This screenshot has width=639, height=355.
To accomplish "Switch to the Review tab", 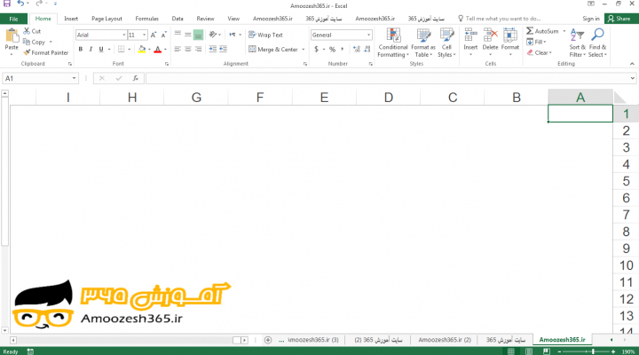I will [205, 19].
